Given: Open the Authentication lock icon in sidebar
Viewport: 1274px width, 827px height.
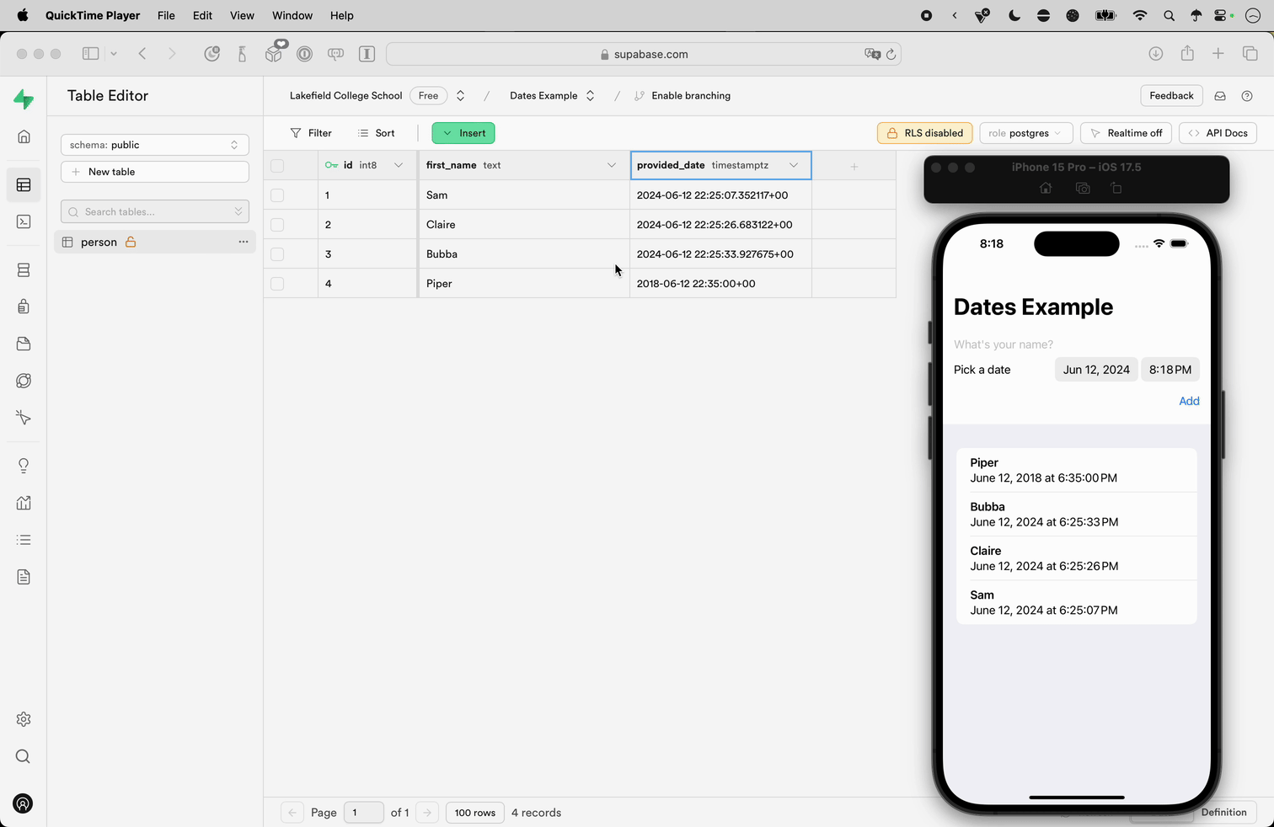Looking at the screenshot, I should [24, 307].
